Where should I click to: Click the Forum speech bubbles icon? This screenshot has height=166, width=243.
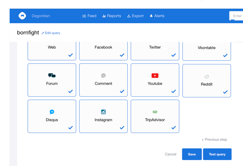[52, 75]
